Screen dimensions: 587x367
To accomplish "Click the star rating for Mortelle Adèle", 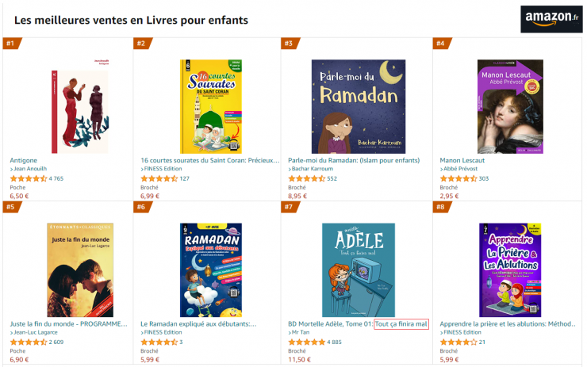I will 307,342.
